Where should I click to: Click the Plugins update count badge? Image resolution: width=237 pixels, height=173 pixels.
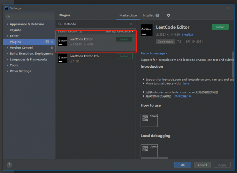[x=47, y=42]
